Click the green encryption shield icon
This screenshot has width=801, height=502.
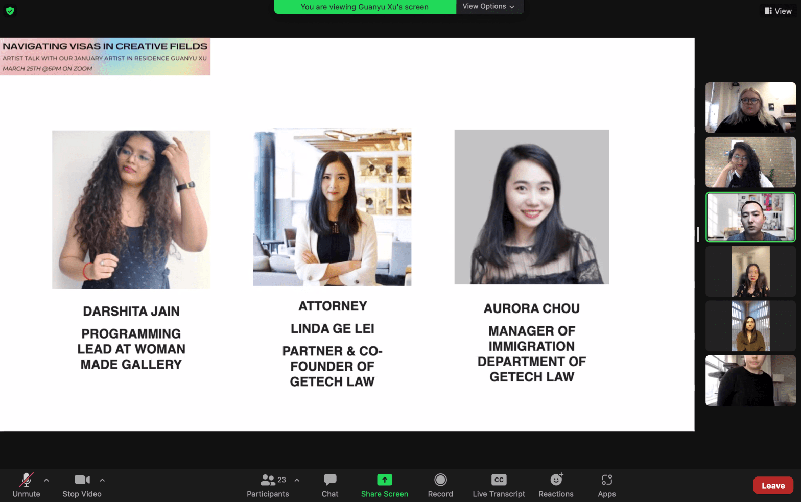(10, 11)
